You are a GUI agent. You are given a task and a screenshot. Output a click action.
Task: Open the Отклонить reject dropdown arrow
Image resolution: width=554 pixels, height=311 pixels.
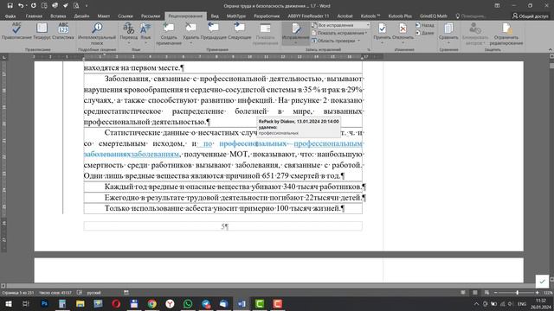(403, 43)
